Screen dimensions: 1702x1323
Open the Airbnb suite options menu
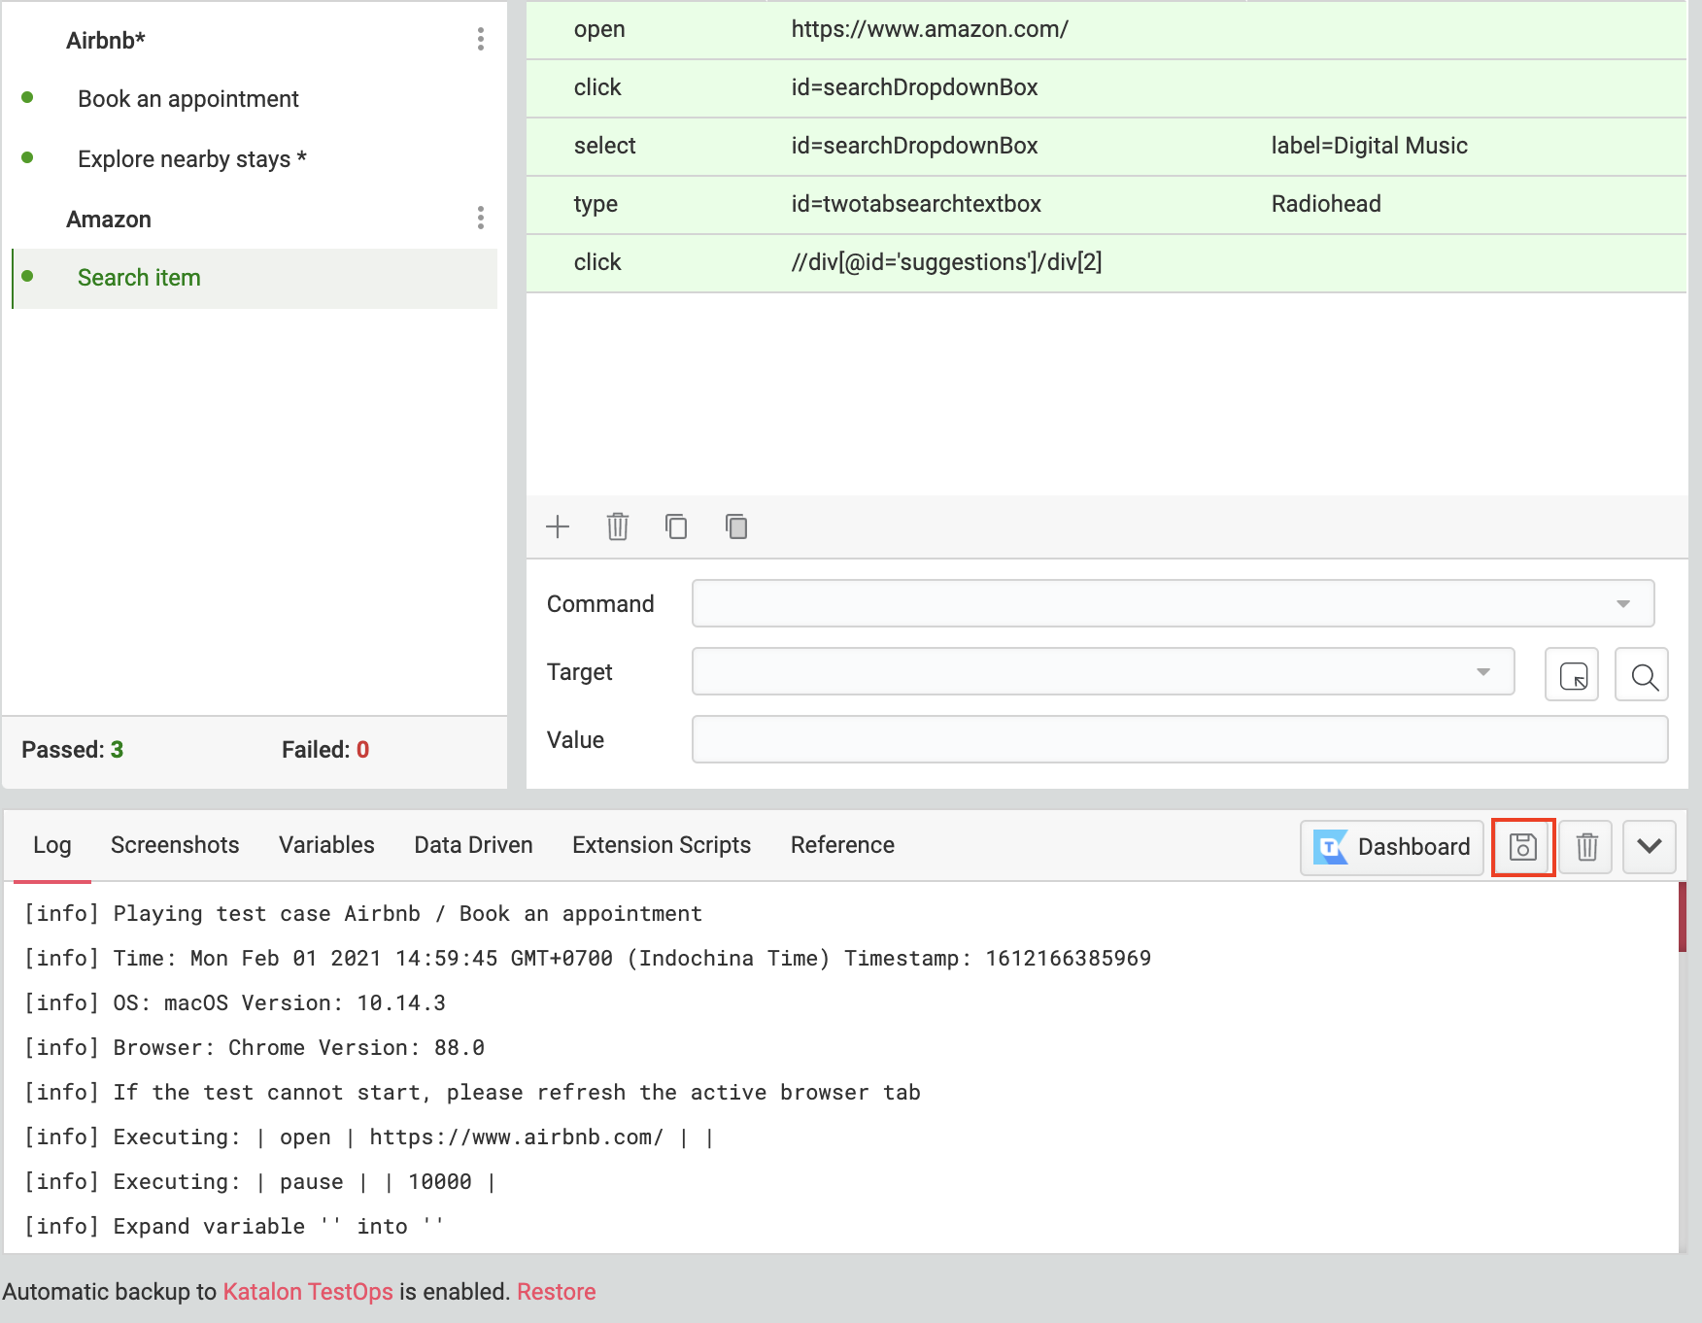point(480,39)
